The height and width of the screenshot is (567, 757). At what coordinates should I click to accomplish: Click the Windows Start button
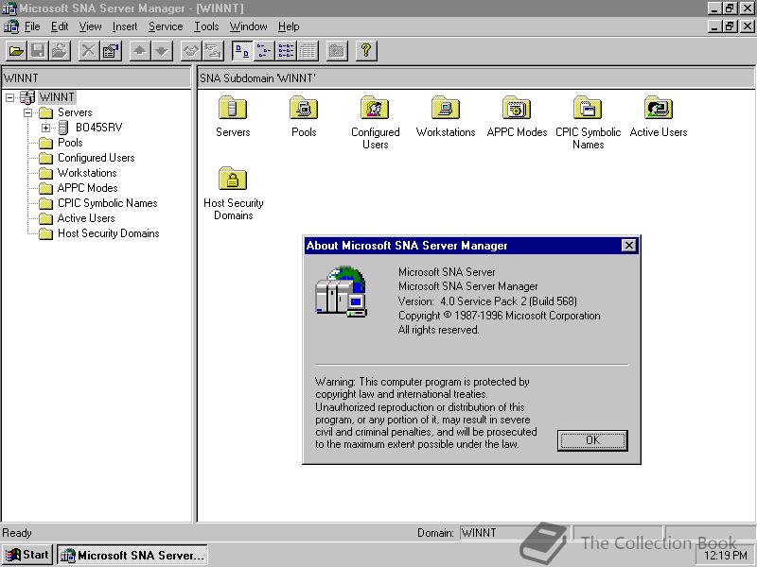pos(27,555)
